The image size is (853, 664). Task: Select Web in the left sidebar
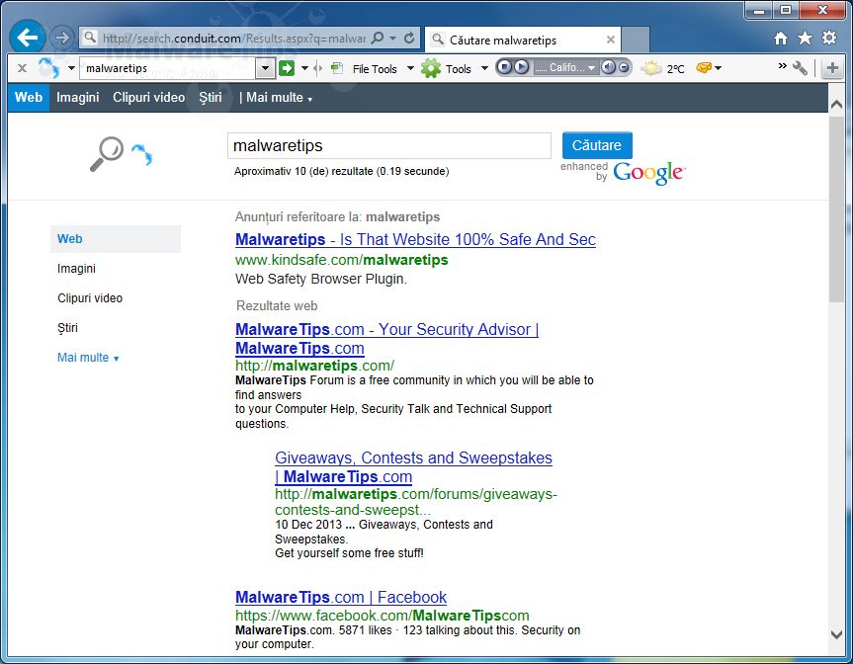(x=116, y=239)
